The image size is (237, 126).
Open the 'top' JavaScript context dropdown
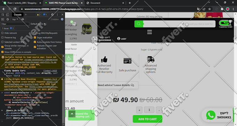[x=15, y=19]
